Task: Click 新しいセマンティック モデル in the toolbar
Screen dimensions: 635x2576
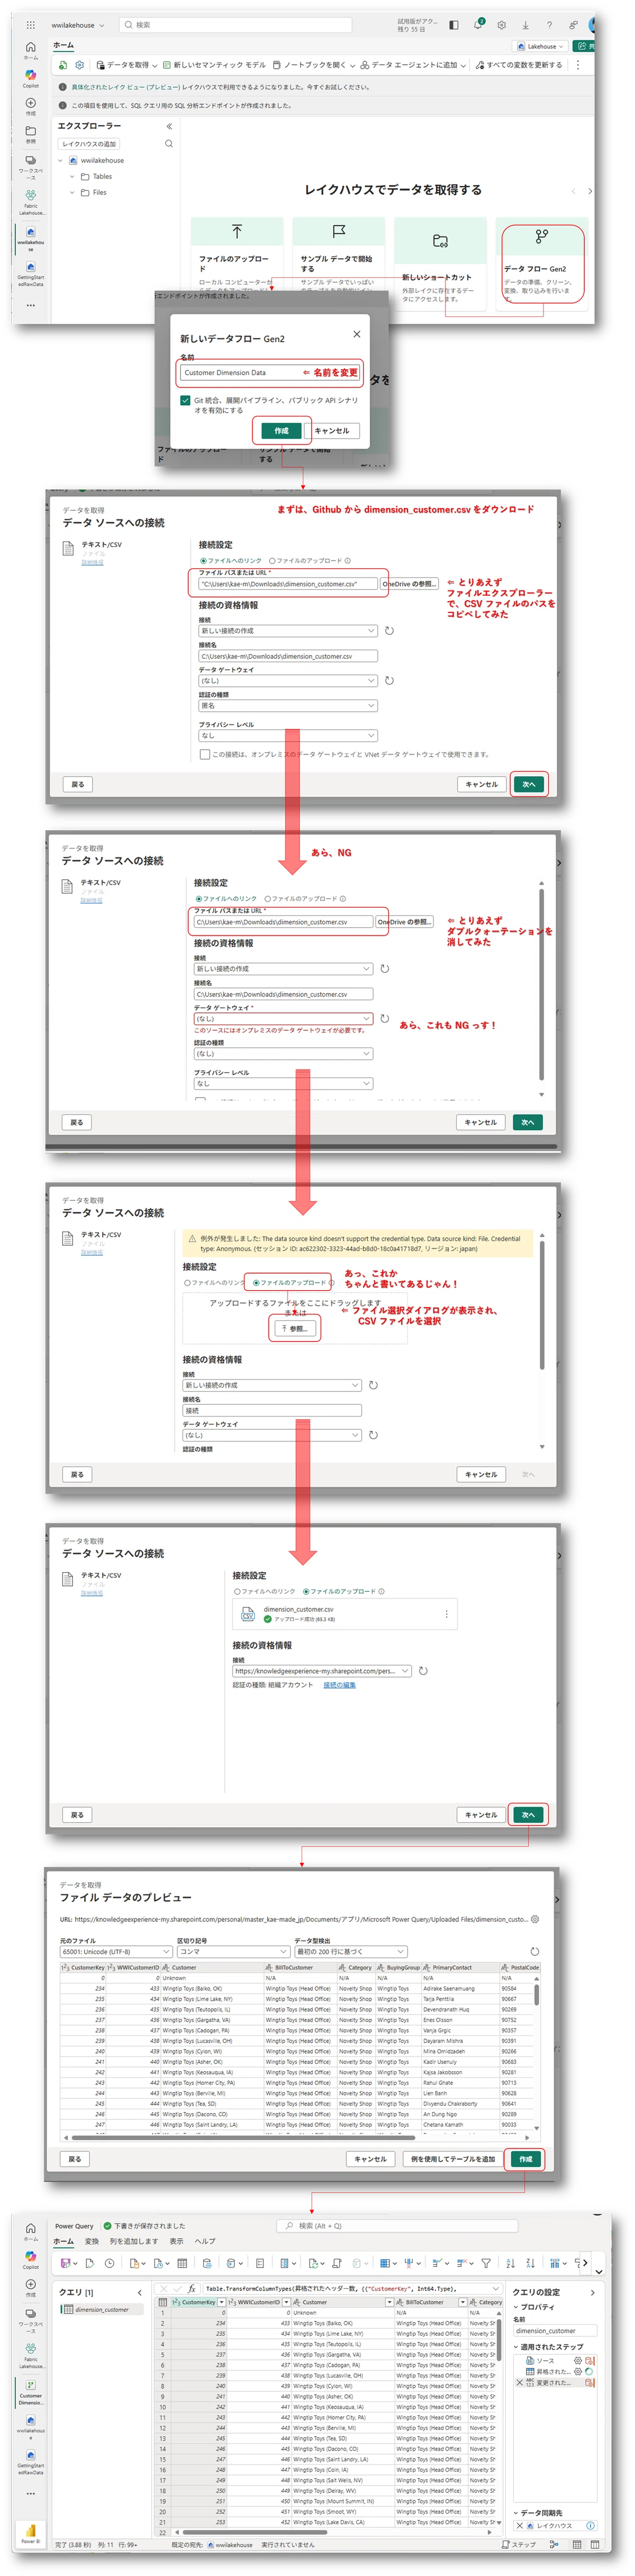Action: coord(214,65)
